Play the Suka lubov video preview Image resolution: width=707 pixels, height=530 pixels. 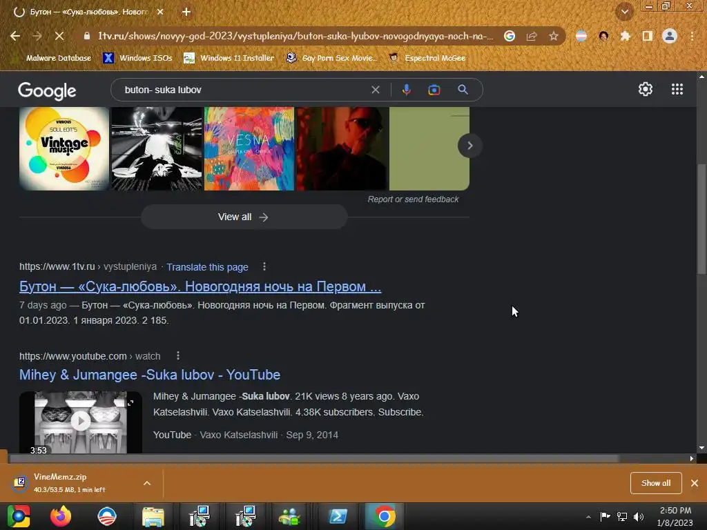point(81,422)
